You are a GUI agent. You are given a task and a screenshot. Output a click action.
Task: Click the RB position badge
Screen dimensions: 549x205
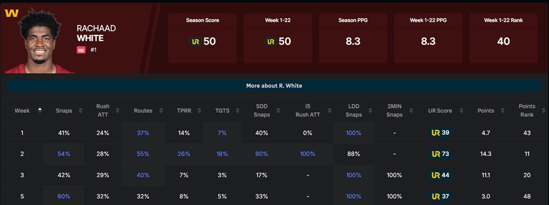click(81, 51)
